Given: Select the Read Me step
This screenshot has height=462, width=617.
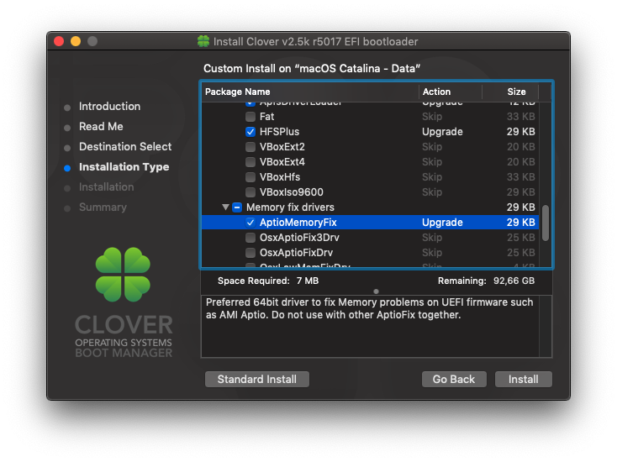Looking at the screenshot, I should (101, 127).
